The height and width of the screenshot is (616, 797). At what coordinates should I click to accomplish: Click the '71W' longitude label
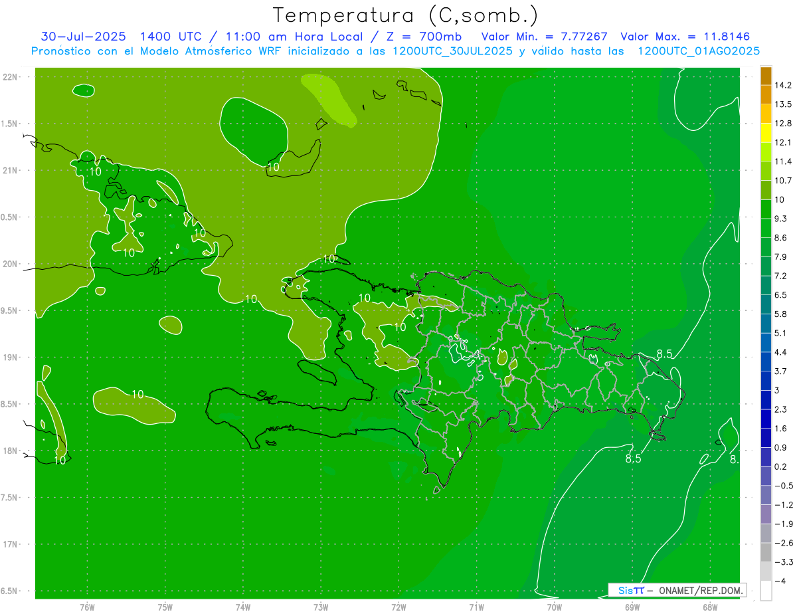pyautogui.click(x=476, y=607)
